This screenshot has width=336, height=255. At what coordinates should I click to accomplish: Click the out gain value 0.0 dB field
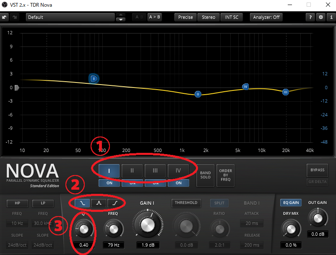click(x=318, y=234)
